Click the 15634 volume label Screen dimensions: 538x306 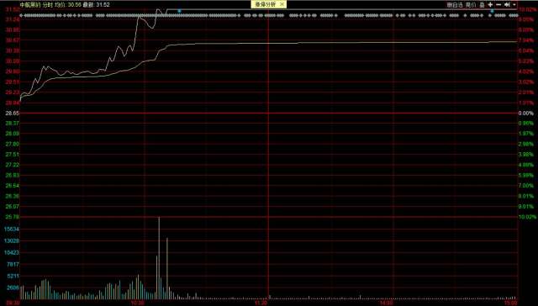pos(12,229)
